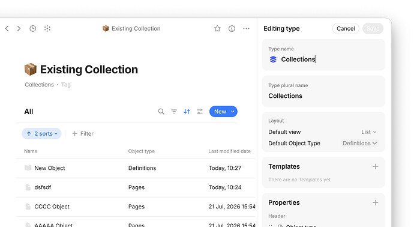Add a new property with plus

375,203
